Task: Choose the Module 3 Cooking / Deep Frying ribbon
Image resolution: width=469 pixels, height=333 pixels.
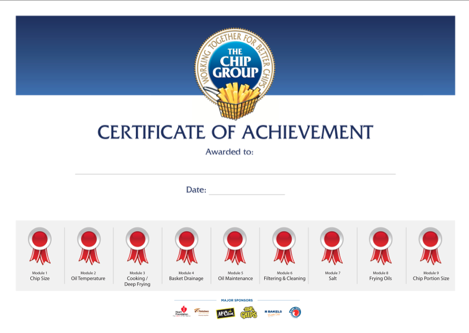Action: pyautogui.click(x=138, y=246)
